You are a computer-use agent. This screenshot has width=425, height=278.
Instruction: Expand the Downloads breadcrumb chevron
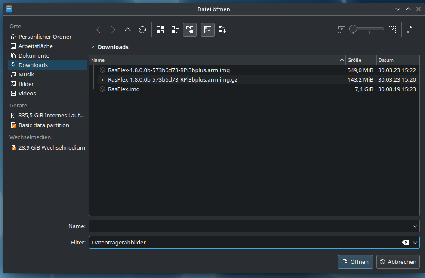(92, 47)
